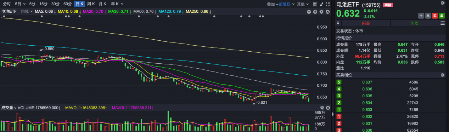The image size is (449, 132).
Task: Expand the 成交量 indicator dropdown
Action: click(x=9, y=108)
